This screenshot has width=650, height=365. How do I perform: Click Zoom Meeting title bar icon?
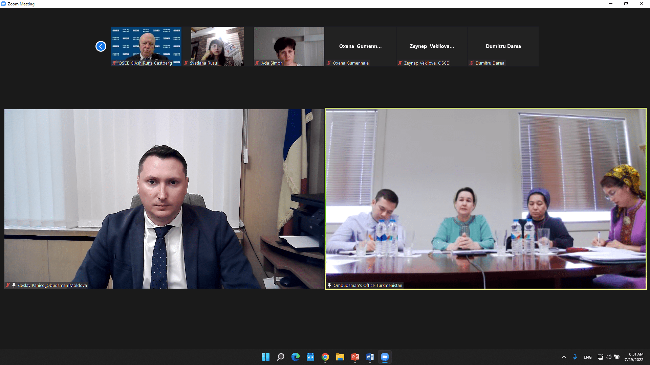tap(3, 4)
